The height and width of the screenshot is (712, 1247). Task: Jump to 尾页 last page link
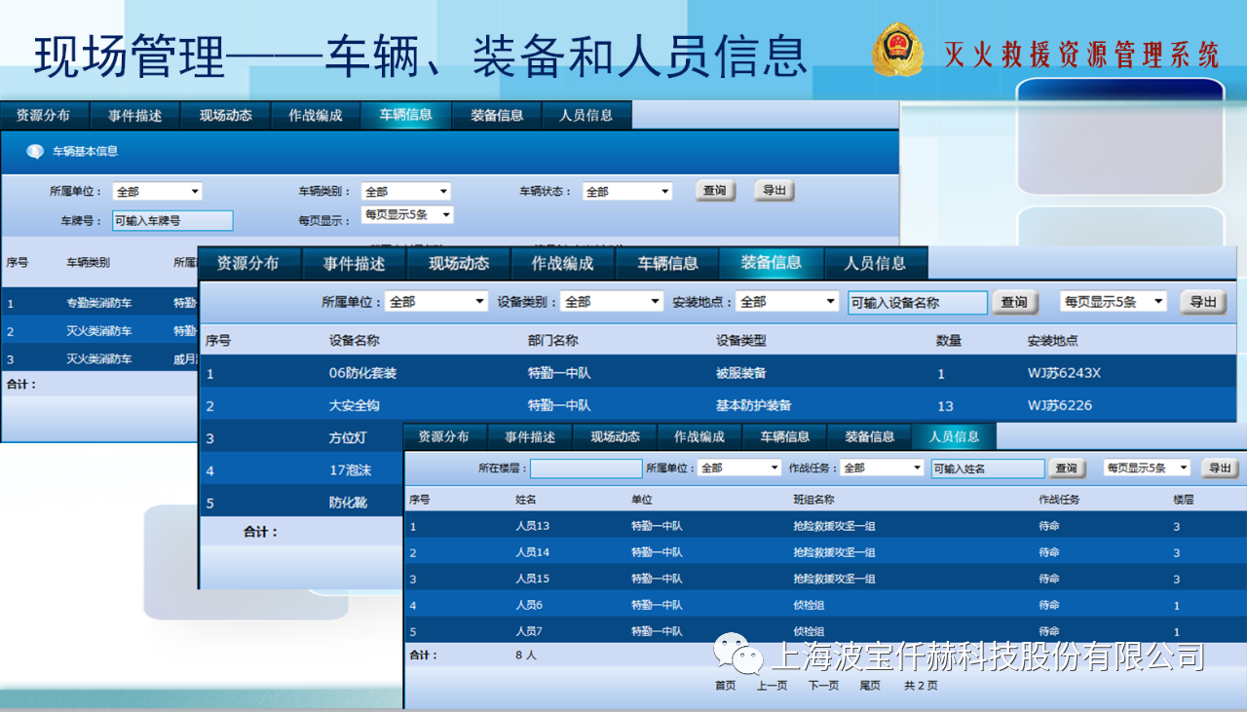[x=869, y=686]
